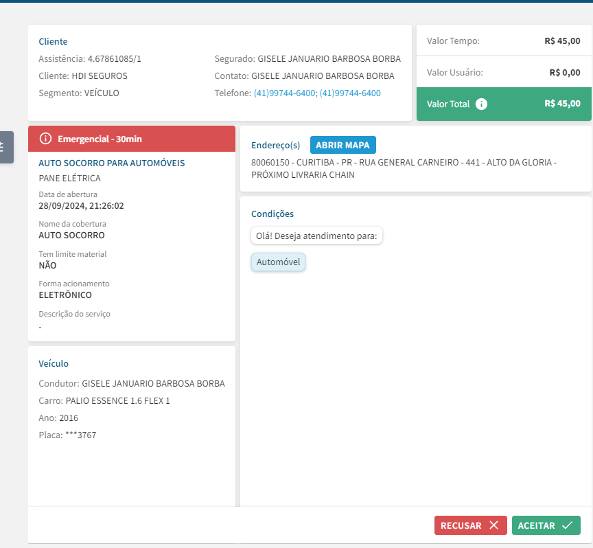Viewport: 593px width, 548px height.
Task: Click the Valor Usuário amount R$ 0,00
Action: (x=565, y=72)
